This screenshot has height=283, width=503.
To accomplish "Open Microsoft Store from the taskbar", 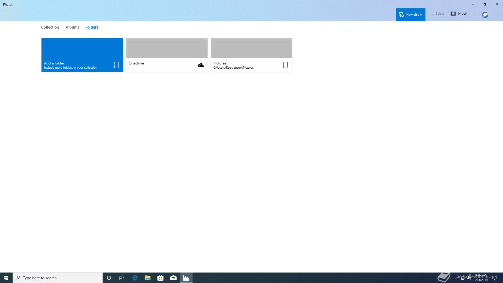I will point(161,278).
